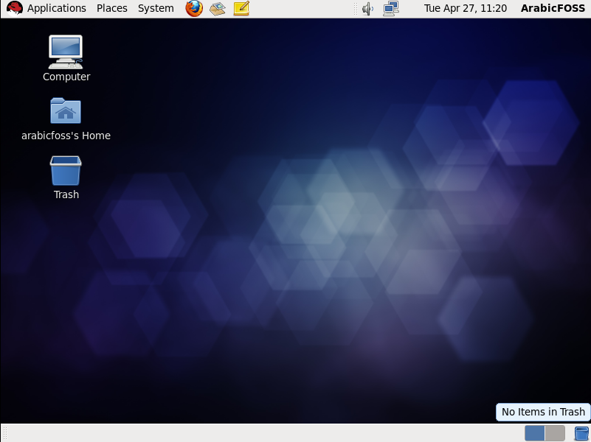This screenshot has width=591, height=442.
Task: Click an empty area of the desktop wallpaper
Action: coord(295,295)
